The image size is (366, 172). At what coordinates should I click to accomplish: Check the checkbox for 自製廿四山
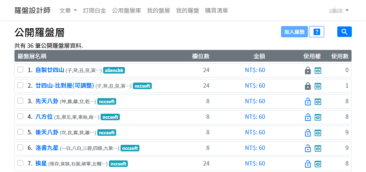pos(21,70)
